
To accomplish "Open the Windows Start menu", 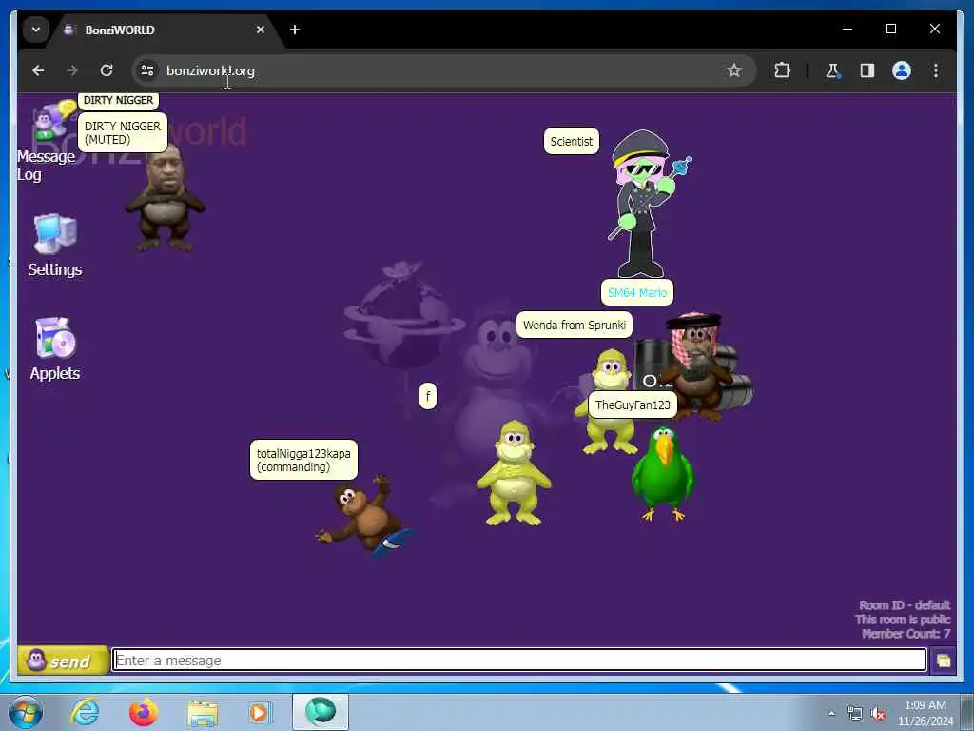I will (x=26, y=712).
